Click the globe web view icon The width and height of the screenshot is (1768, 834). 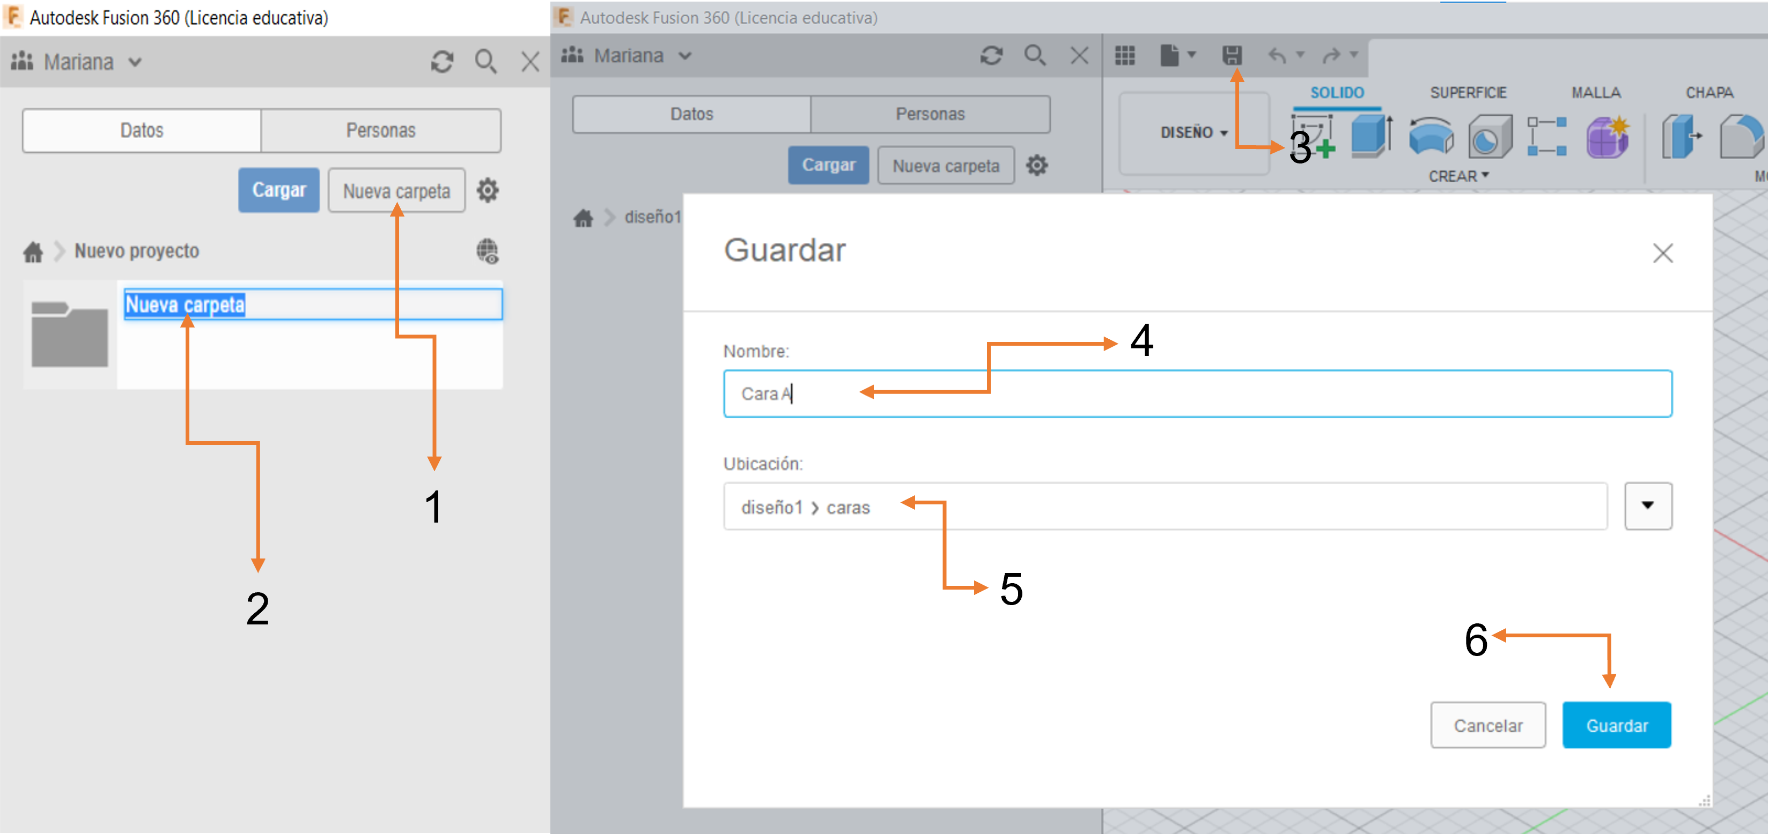coord(487,252)
